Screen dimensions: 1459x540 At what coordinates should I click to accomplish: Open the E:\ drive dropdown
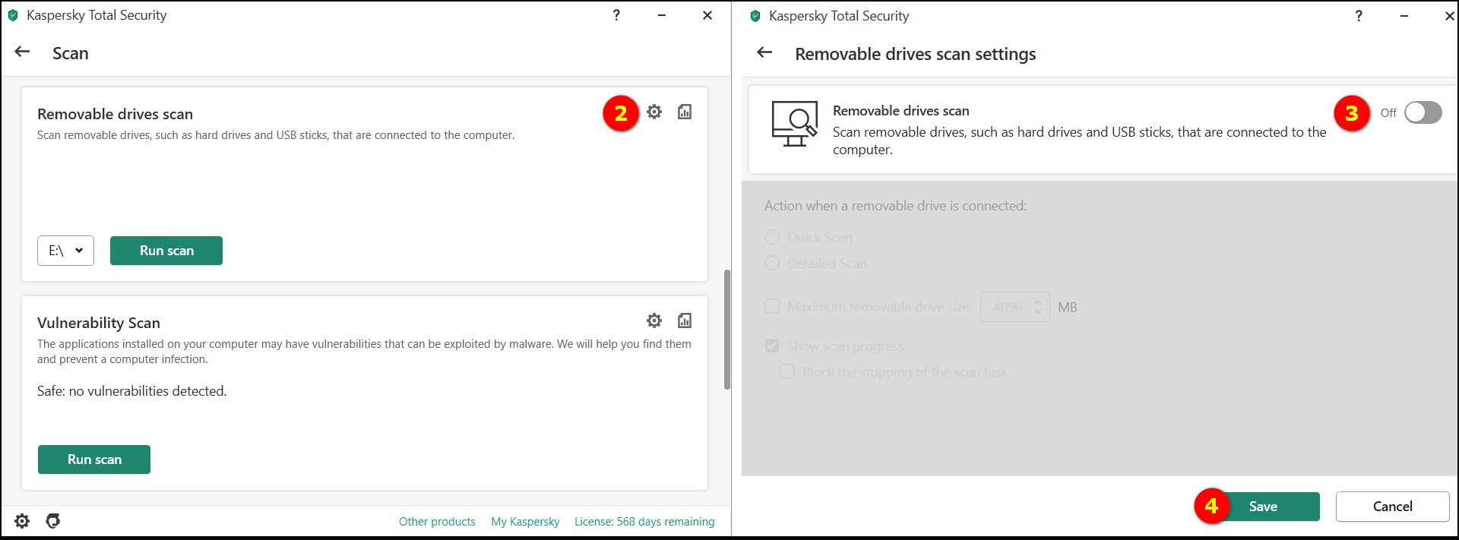(65, 251)
